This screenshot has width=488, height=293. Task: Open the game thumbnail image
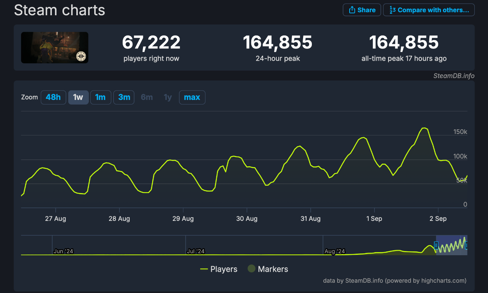click(55, 47)
